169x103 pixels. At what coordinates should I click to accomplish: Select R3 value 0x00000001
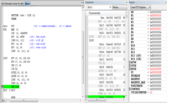click(x=155, y=22)
